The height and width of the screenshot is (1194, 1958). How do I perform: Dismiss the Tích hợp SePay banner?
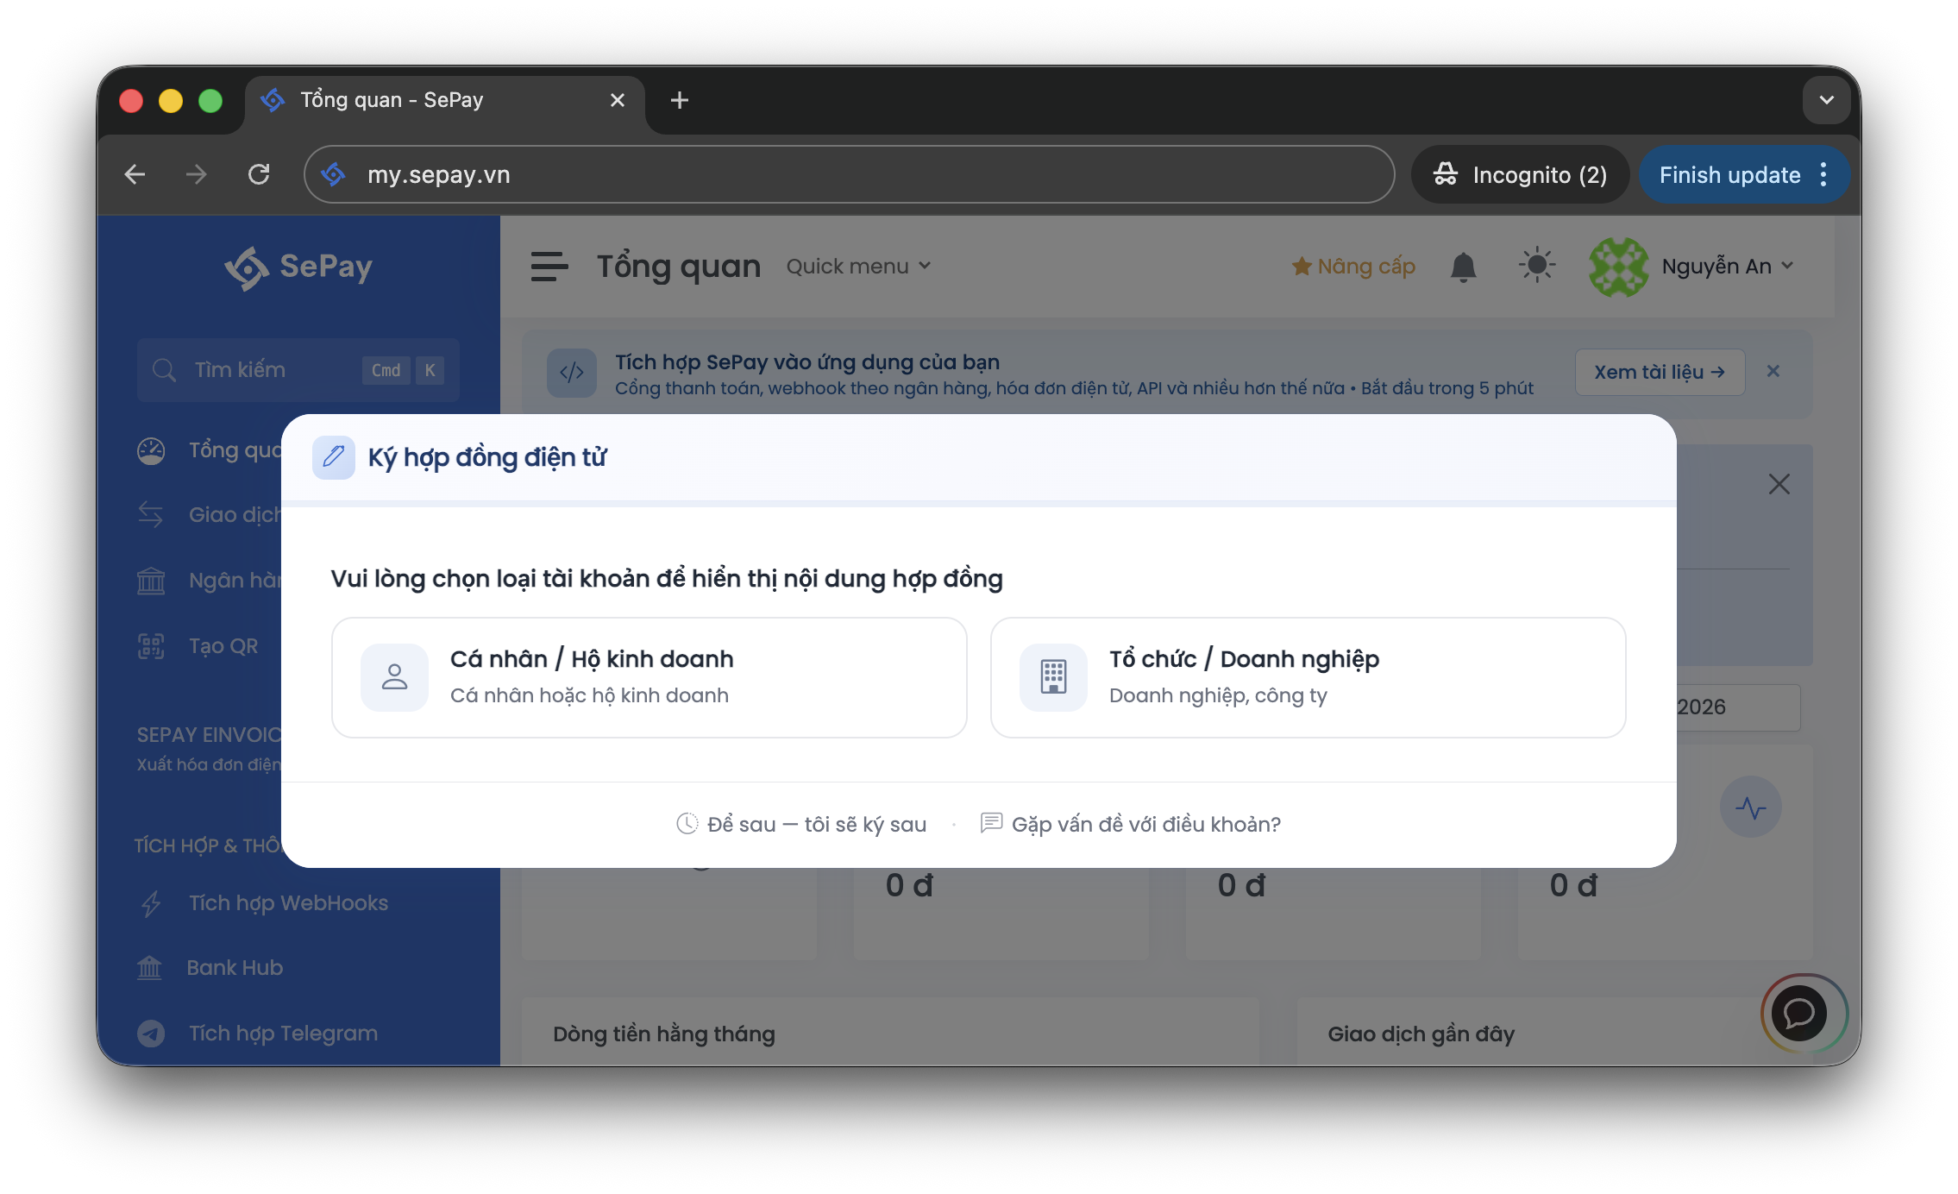tap(1773, 371)
